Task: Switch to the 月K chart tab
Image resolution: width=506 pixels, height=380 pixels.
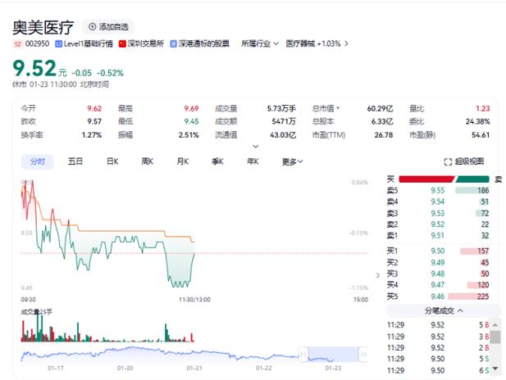Action: coord(182,161)
